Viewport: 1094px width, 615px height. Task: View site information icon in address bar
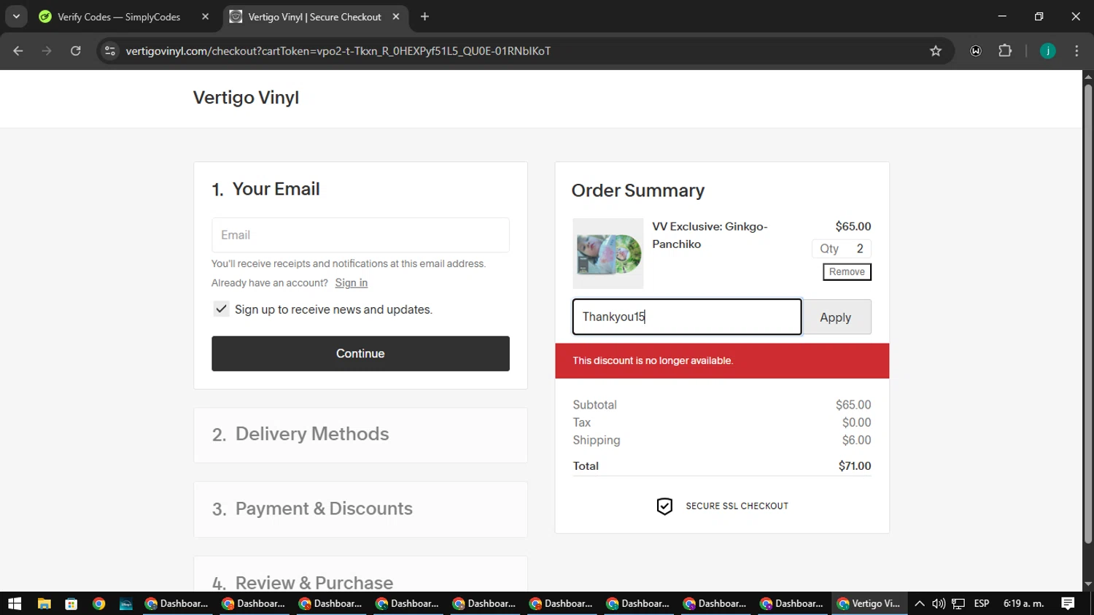point(110,51)
